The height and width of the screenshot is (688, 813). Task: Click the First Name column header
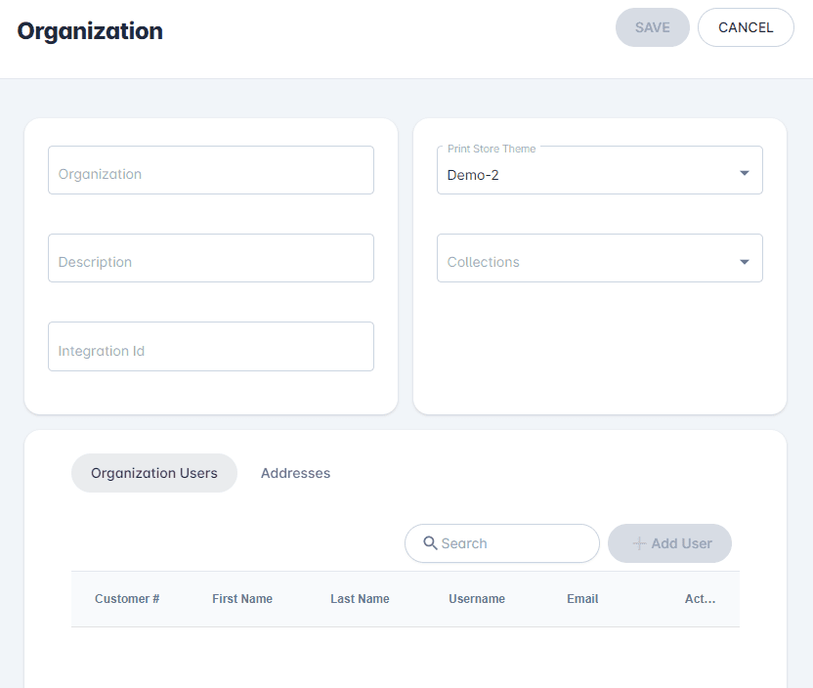(242, 599)
